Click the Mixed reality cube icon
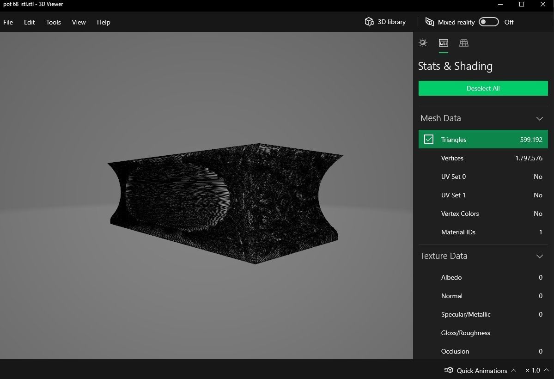 (429, 22)
